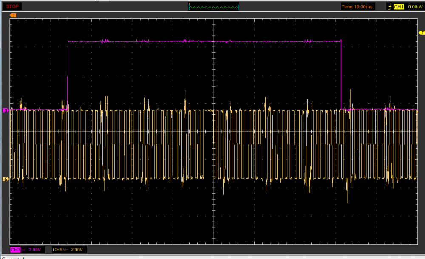Toggle the CH6 channel label
The width and height of the screenshot is (425, 259).
[x=58, y=249]
